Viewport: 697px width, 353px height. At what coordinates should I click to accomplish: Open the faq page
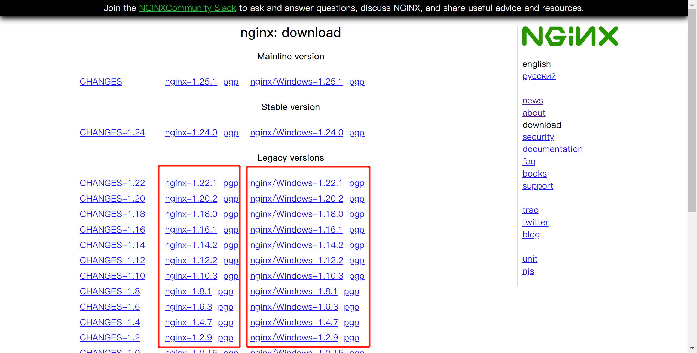pyautogui.click(x=529, y=161)
